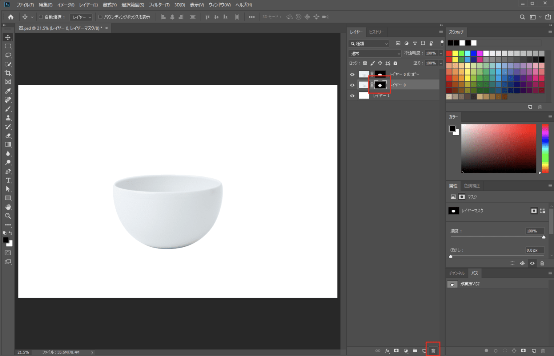This screenshot has height=356, width=554.
Task: Select the Eraser tool
Action: click(8, 136)
